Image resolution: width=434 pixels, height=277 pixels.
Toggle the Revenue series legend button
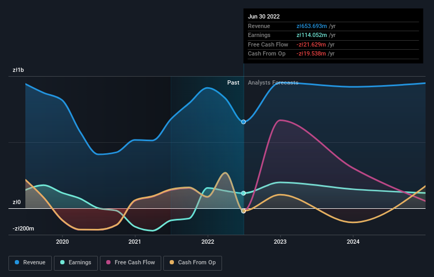[30, 263]
